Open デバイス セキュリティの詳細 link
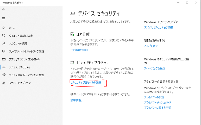The image size is (201, 125). [x=158, y=27]
